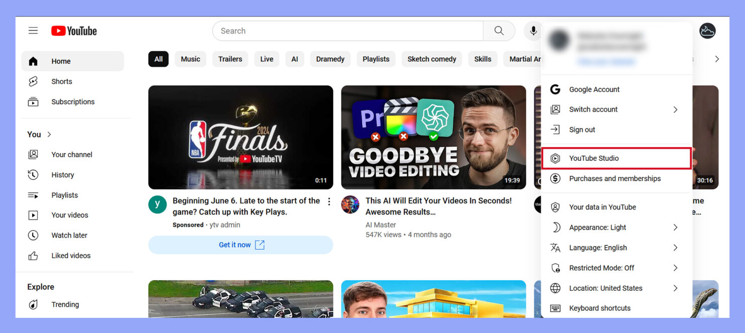Click the YouTube logo to go home

73,30
